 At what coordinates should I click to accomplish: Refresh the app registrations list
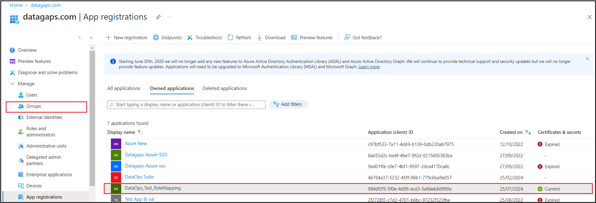[239, 37]
